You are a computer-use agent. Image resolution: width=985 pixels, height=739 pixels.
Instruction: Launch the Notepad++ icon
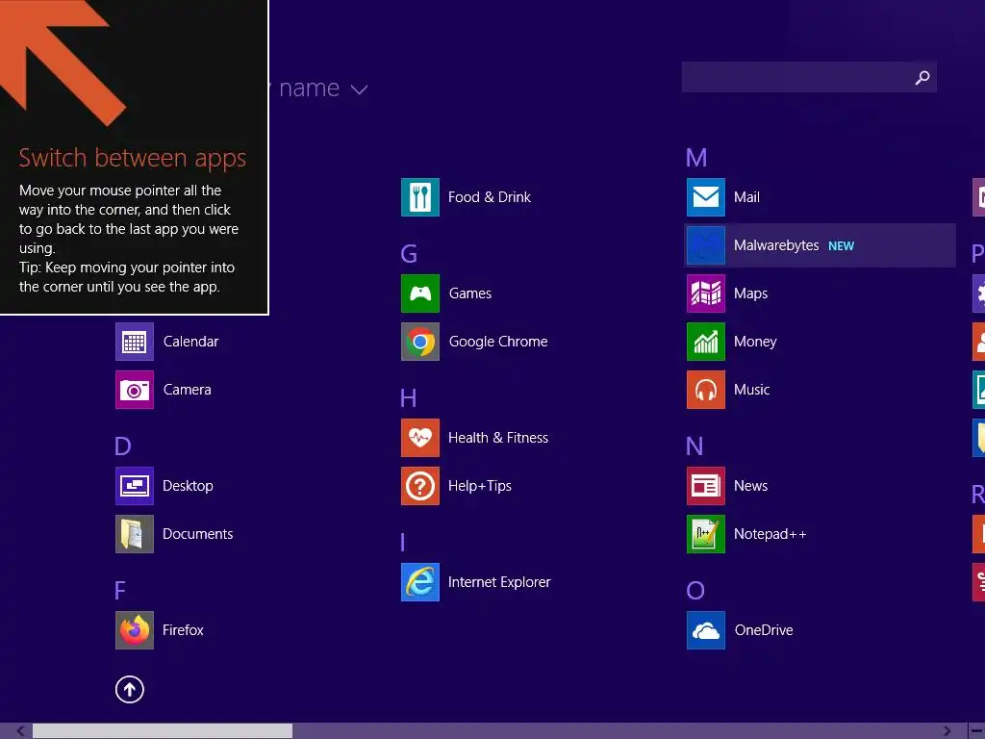[x=706, y=534]
